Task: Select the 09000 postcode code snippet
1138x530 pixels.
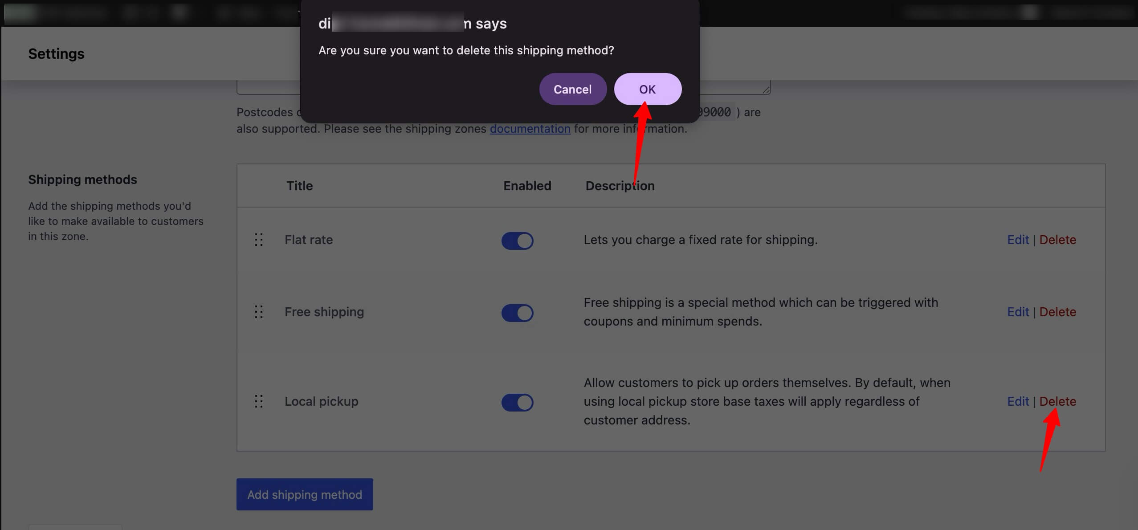Action: pos(714,112)
